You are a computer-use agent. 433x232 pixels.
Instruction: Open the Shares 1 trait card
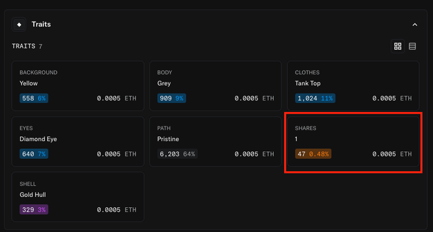coord(353,142)
